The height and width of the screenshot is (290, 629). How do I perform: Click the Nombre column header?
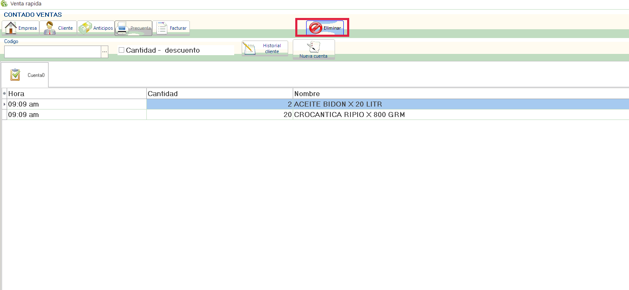pos(460,94)
